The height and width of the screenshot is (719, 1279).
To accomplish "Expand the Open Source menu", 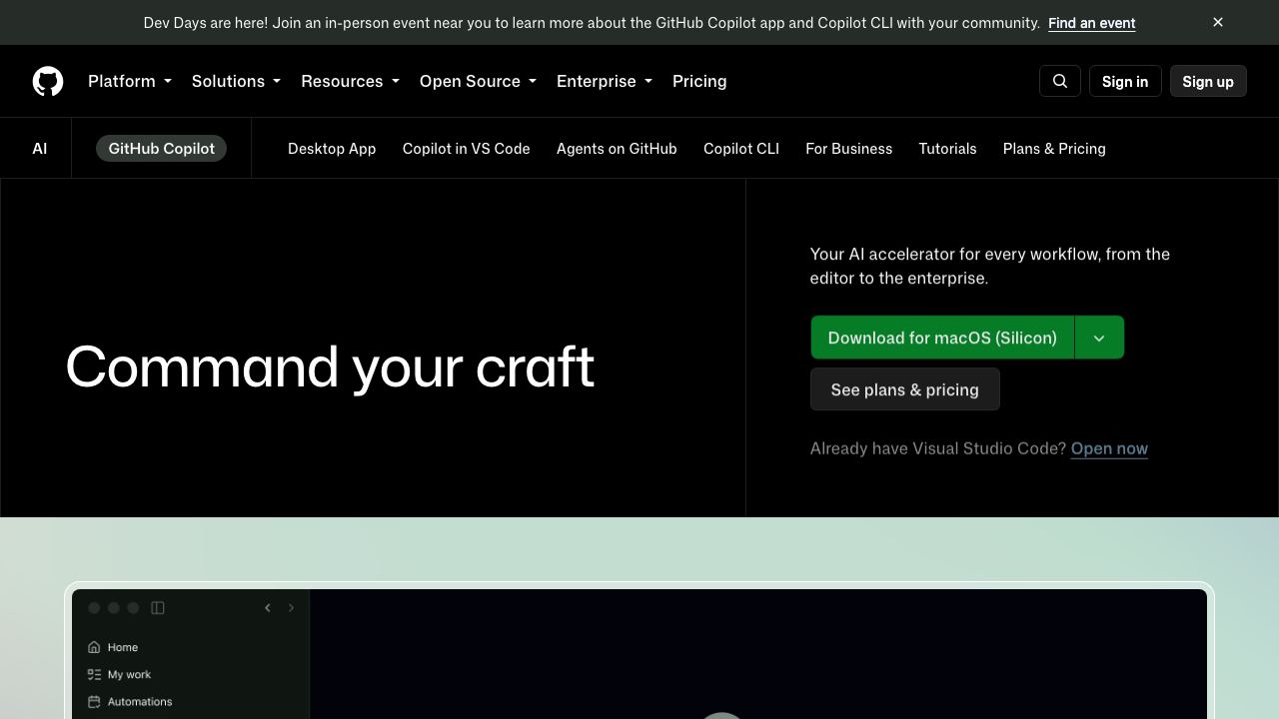I will (x=478, y=81).
